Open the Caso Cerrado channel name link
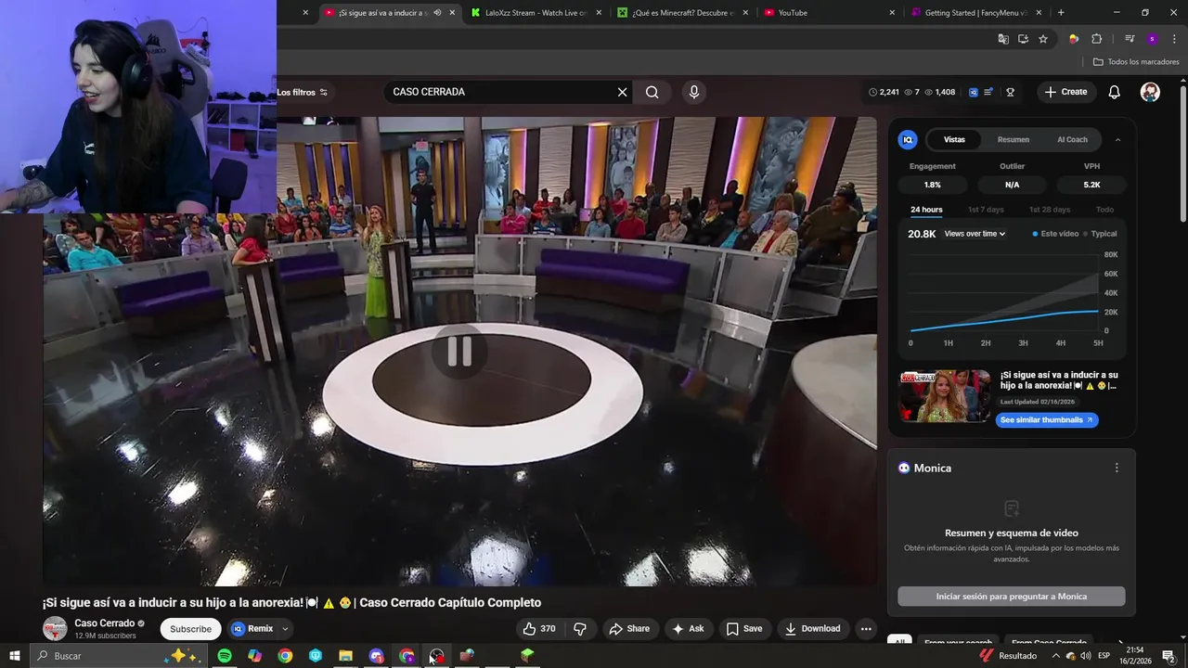Image resolution: width=1188 pixels, height=668 pixels. 105,623
